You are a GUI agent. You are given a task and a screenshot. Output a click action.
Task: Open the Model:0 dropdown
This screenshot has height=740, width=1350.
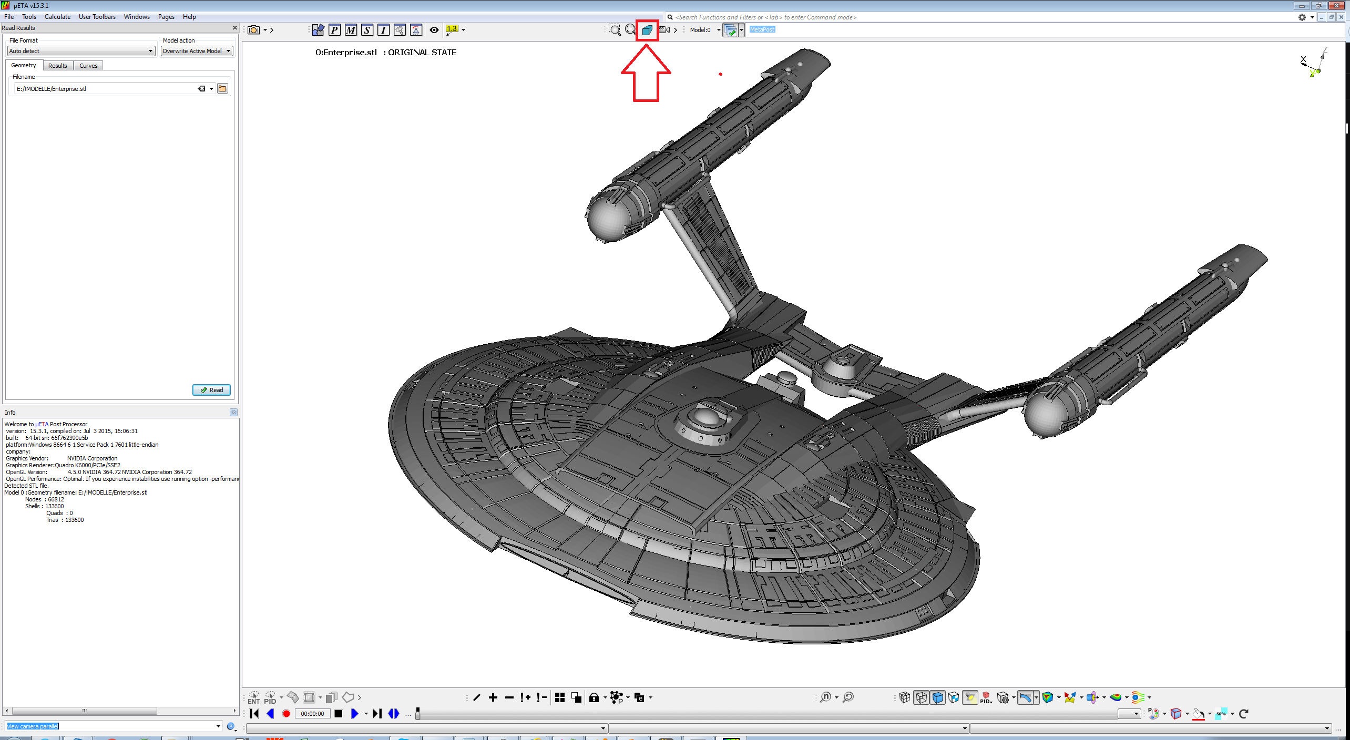point(705,30)
